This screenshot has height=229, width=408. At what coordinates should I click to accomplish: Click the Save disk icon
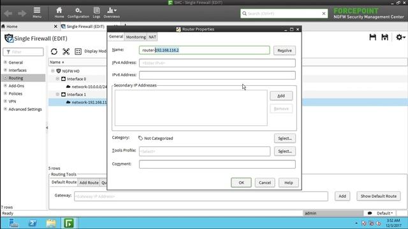click(x=372, y=38)
